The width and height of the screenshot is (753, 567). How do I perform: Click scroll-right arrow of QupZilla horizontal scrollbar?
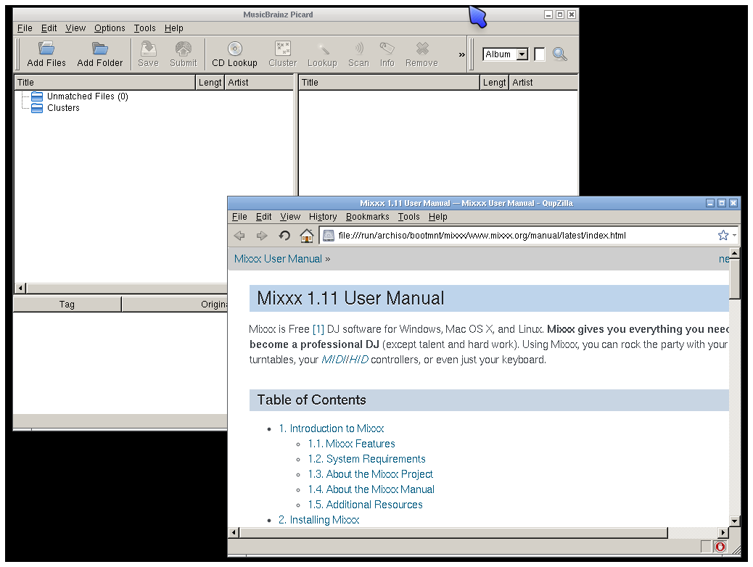(x=723, y=532)
